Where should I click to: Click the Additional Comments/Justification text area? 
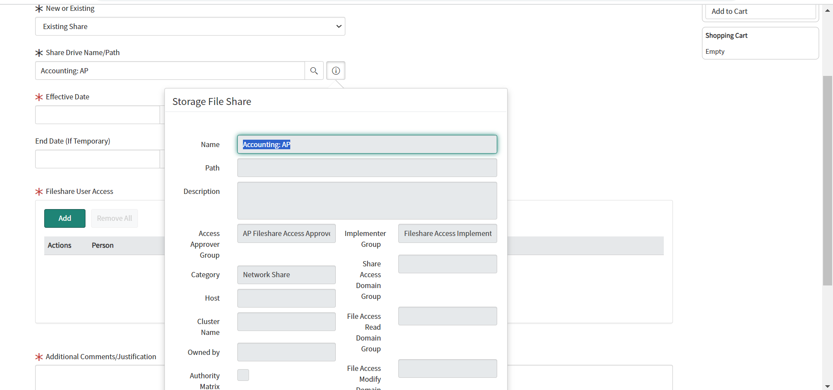point(100,377)
